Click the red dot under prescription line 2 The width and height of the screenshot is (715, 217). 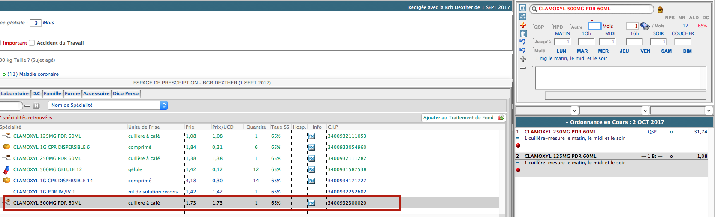518,170
